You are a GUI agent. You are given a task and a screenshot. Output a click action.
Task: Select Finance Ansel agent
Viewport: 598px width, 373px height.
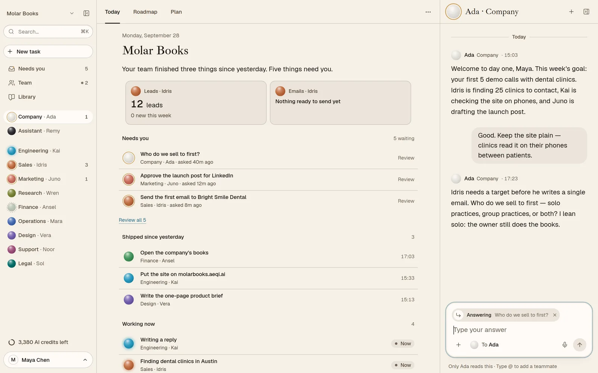coord(48,207)
